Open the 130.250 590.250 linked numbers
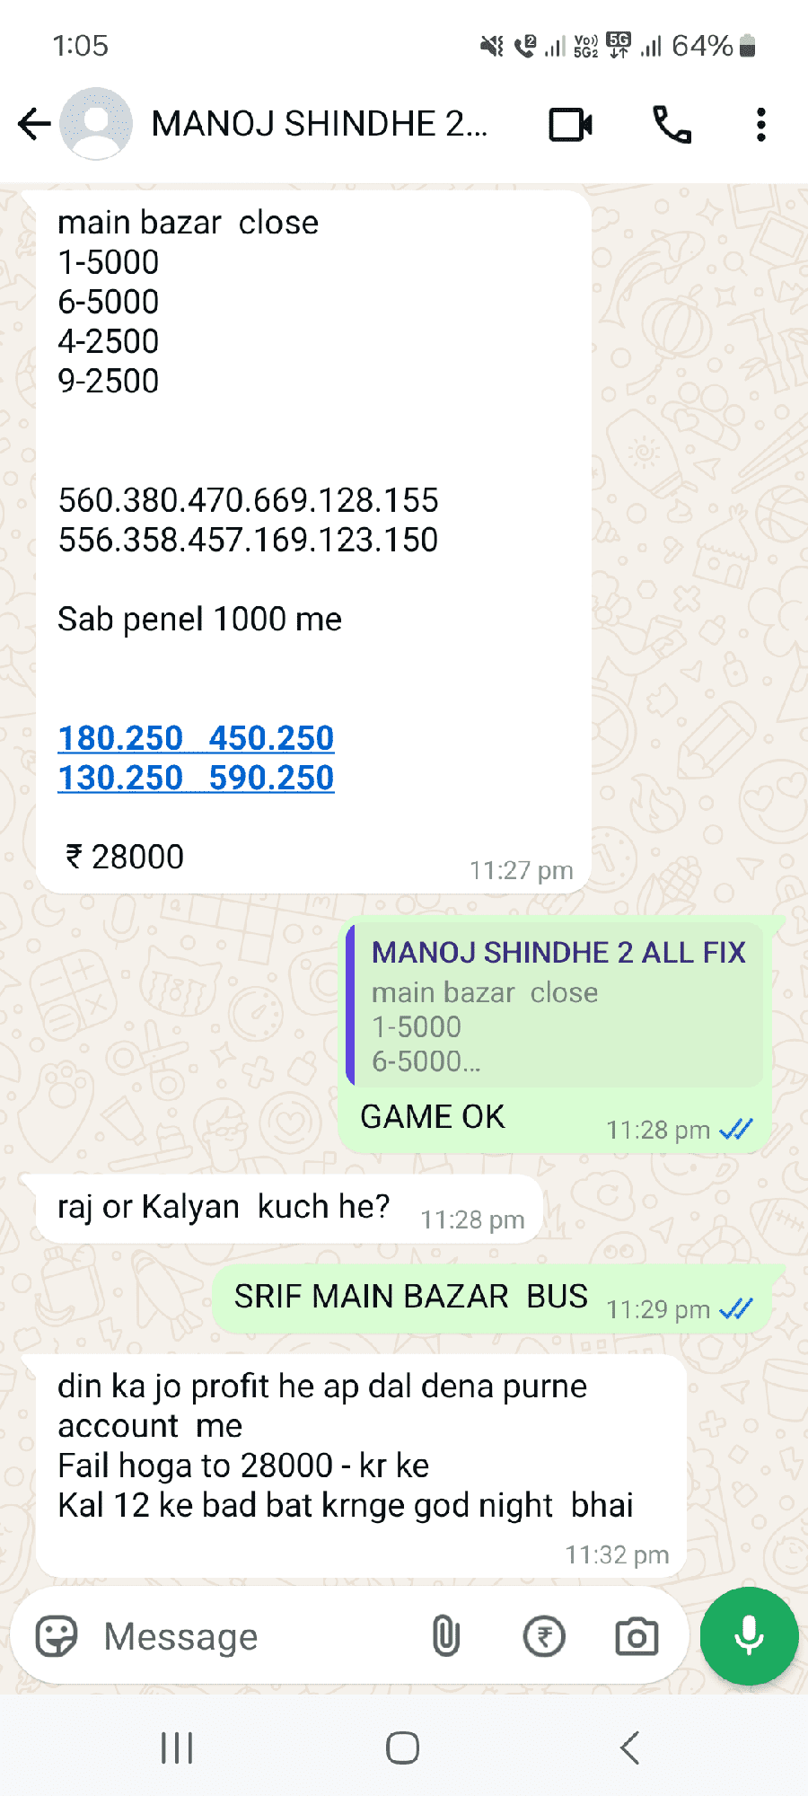Image resolution: width=808 pixels, height=1796 pixels. click(x=196, y=778)
